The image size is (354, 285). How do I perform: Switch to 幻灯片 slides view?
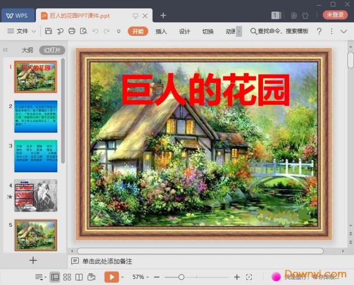tap(52, 50)
